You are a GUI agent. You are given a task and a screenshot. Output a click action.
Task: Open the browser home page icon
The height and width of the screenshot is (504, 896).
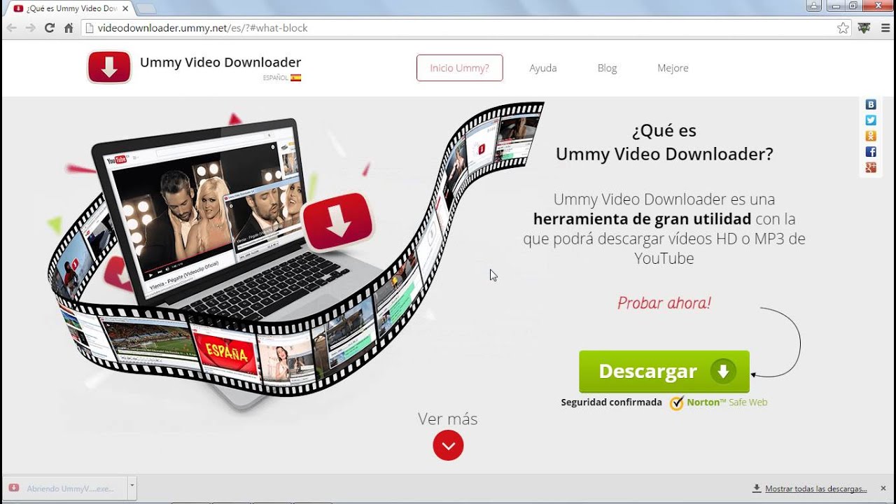tap(69, 28)
